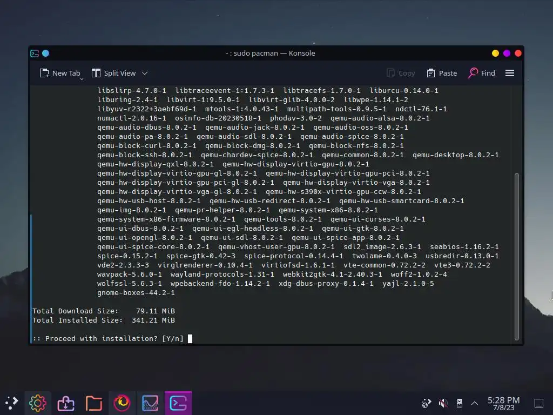Image resolution: width=553 pixels, height=415 pixels.
Task: Click the Konsole terminal icon in title bar
Action: point(35,53)
